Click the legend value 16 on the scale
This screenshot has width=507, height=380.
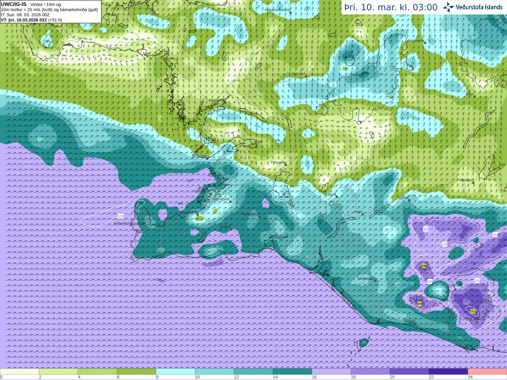click(314, 377)
